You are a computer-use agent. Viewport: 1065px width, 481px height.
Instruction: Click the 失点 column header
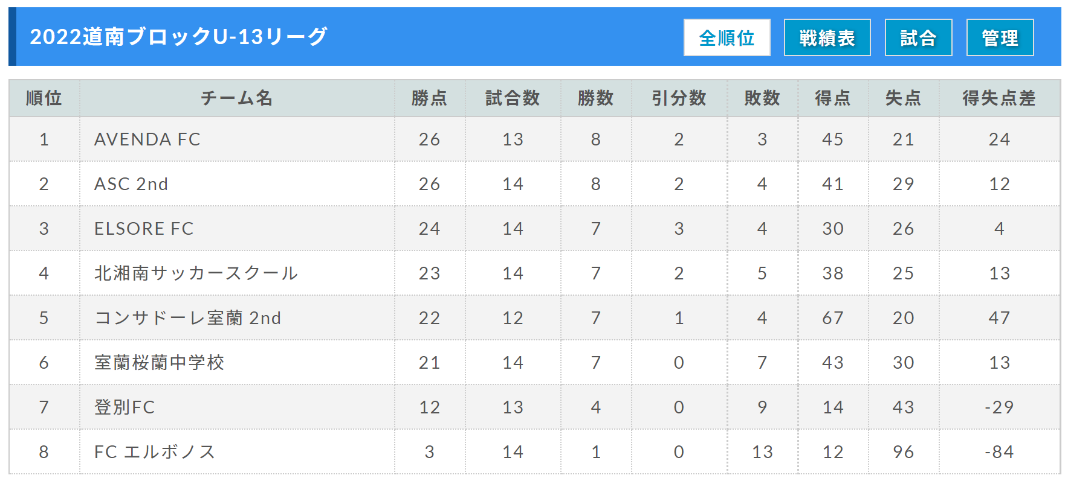(x=903, y=98)
